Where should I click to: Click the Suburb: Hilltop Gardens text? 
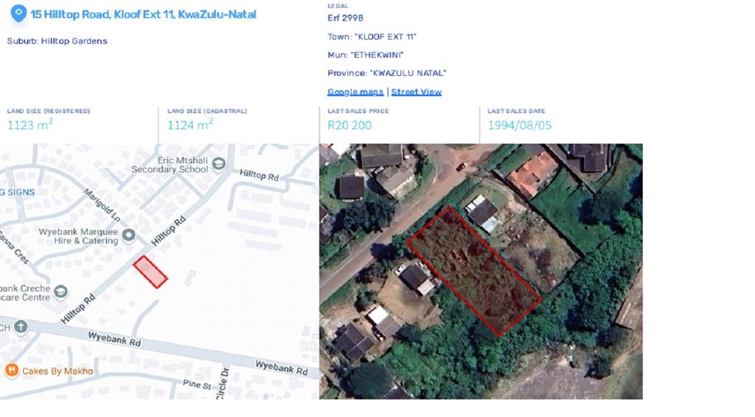[x=58, y=41]
